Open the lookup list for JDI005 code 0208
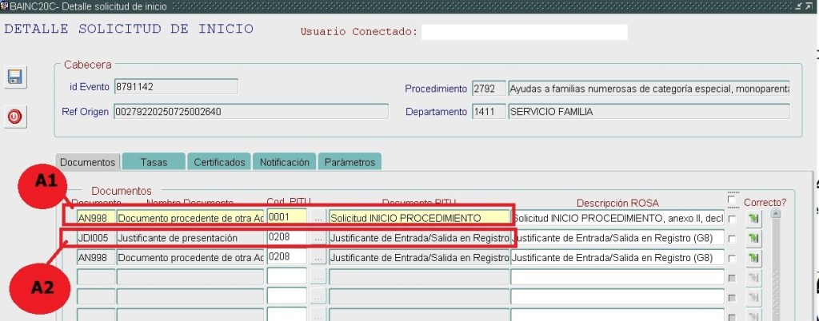This screenshot has width=819, height=321. (318, 238)
